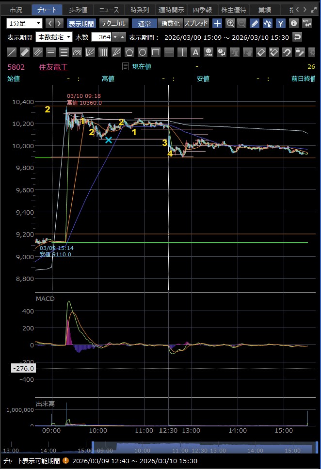Switch to the ニュース tab
Screen dimensions: 321x469
pyautogui.click(x=109, y=10)
